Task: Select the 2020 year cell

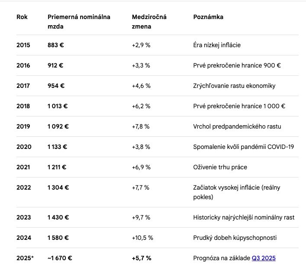Action: [x=24, y=147]
